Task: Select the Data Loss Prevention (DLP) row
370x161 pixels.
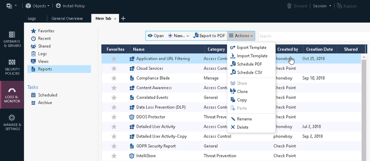Action: click(x=231, y=107)
